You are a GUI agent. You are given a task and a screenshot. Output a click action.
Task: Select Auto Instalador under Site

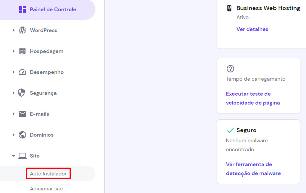(48, 174)
